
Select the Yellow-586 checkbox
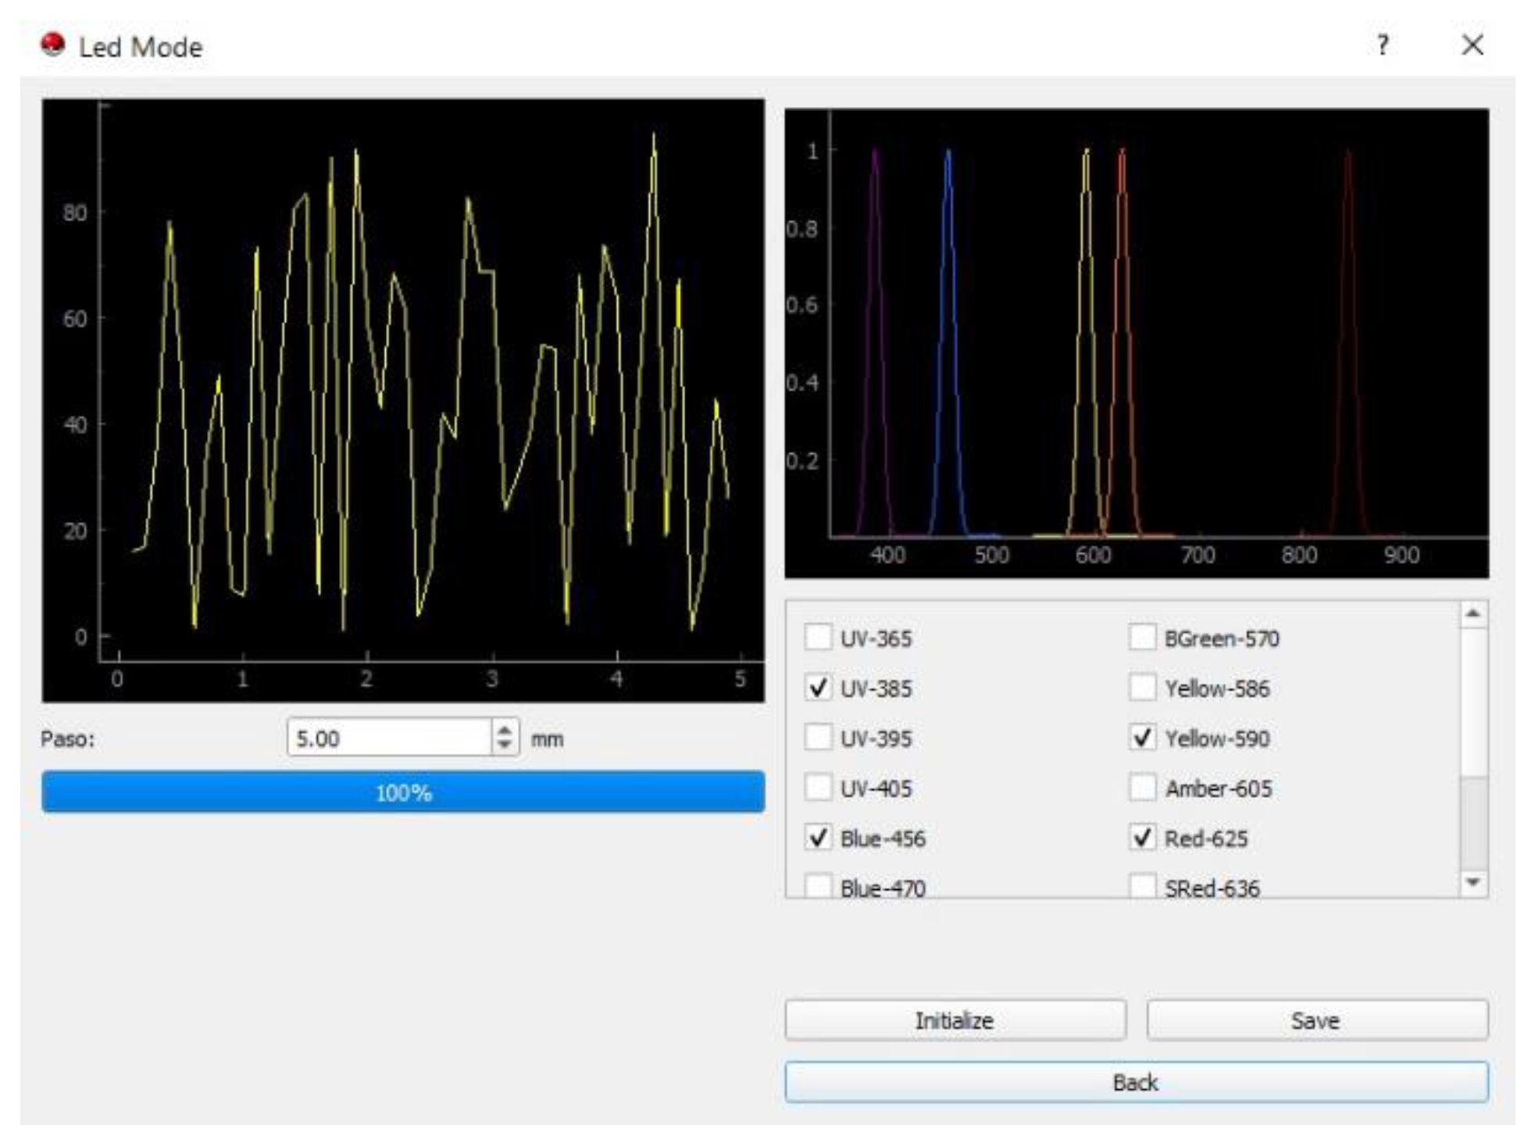click(1142, 688)
